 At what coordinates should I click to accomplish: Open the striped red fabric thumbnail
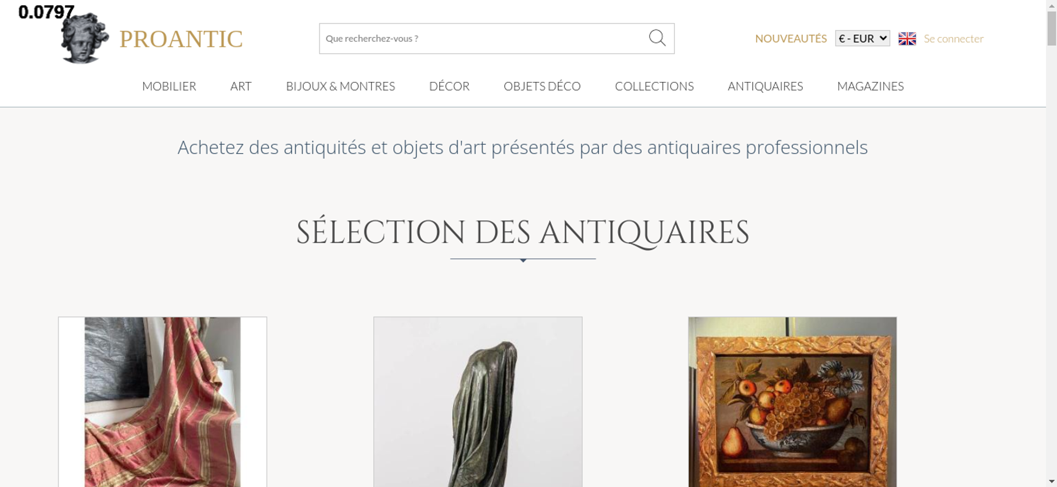[162, 402]
